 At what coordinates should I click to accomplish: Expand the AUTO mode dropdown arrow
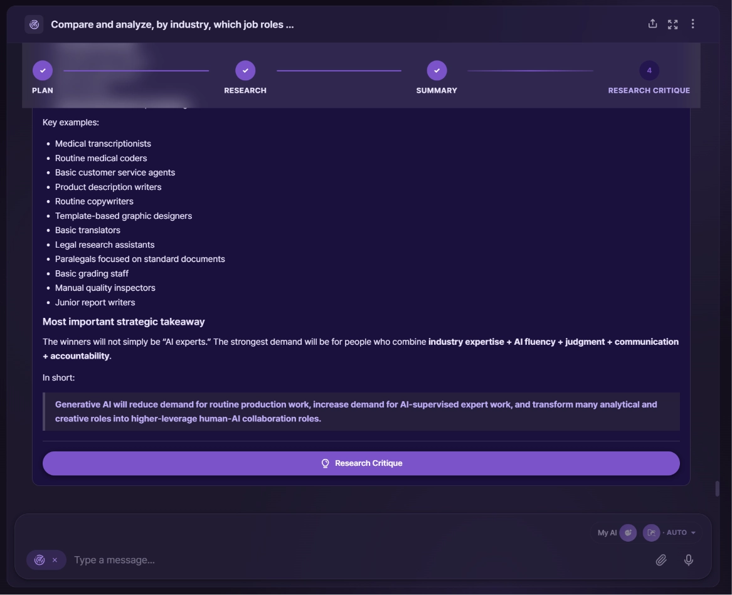pyautogui.click(x=692, y=532)
